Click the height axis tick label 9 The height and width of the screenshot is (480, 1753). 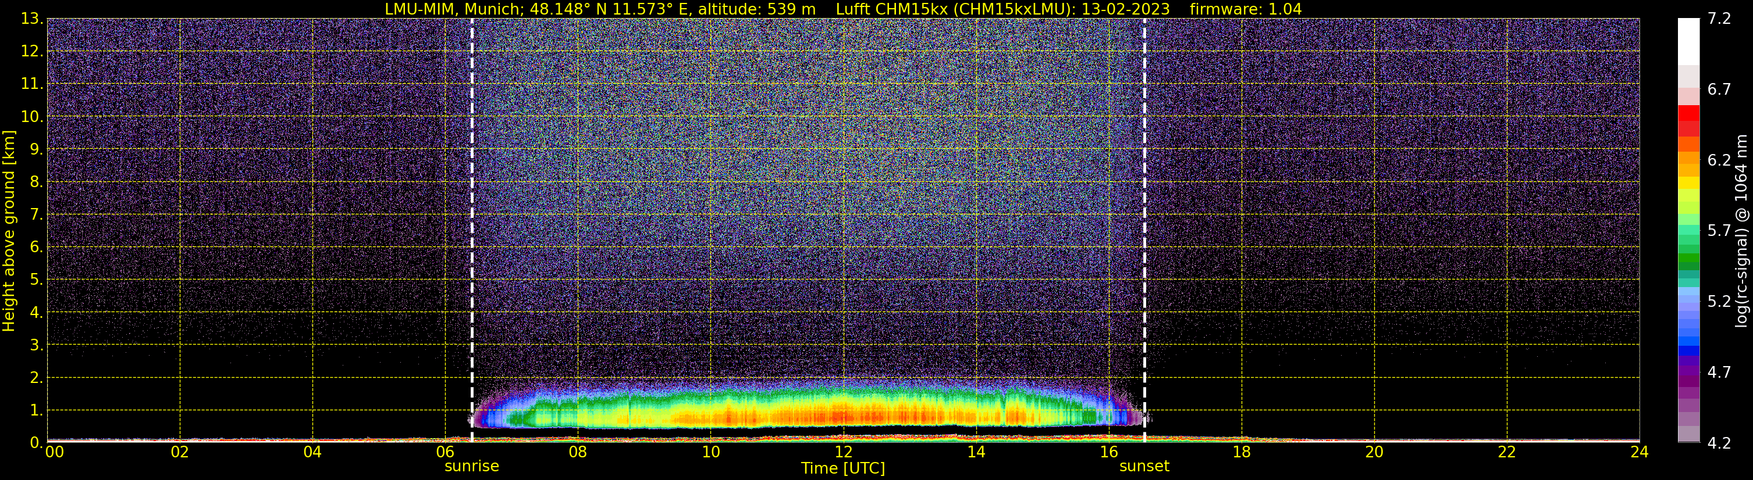35,149
